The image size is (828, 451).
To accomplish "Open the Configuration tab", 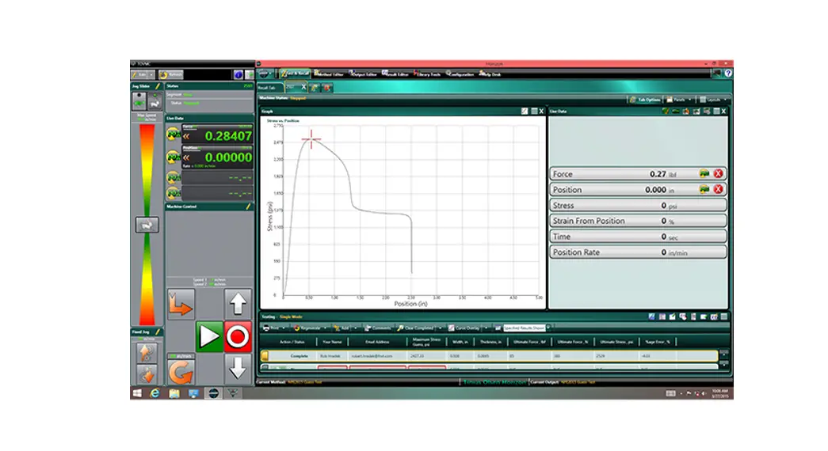I will click(460, 74).
